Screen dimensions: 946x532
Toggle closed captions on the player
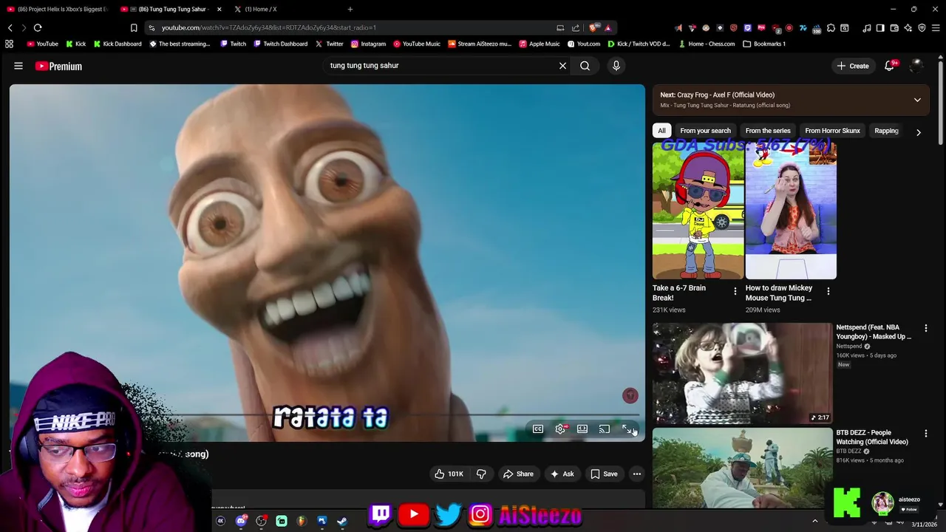(538, 429)
